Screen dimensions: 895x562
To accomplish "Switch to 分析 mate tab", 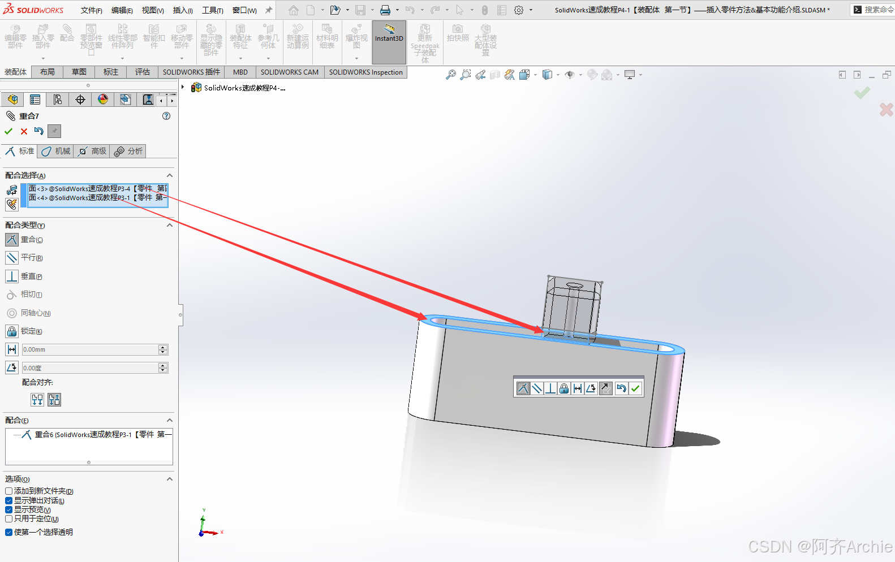I will (x=128, y=151).
